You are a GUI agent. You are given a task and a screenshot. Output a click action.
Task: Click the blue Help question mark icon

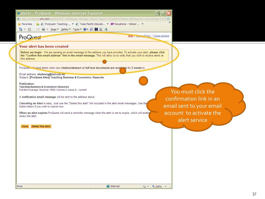85,29
